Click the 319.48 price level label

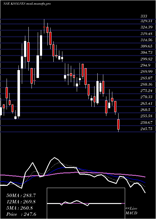point(146,34)
